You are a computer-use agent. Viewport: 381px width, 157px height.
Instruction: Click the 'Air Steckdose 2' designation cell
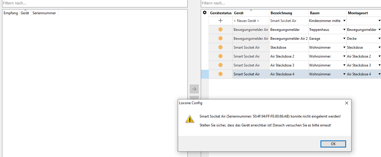pyautogui.click(x=289, y=56)
